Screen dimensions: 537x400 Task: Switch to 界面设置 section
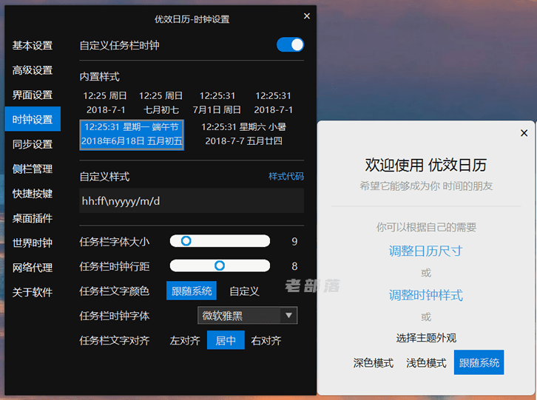pyautogui.click(x=33, y=95)
